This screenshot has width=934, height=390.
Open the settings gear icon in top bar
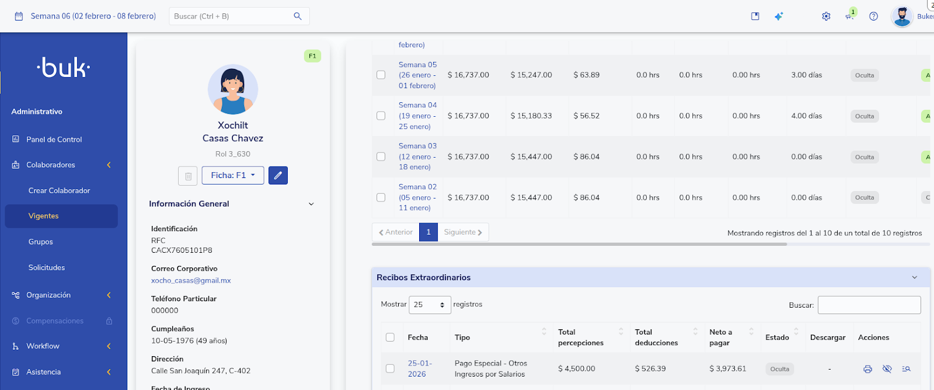tap(826, 16)
